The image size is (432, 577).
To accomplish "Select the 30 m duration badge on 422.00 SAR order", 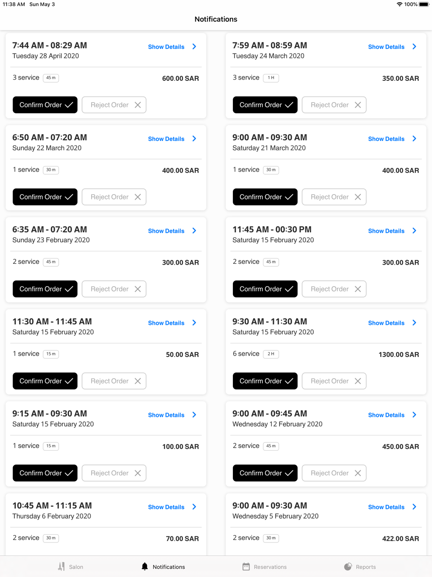I will pos(271,538).
